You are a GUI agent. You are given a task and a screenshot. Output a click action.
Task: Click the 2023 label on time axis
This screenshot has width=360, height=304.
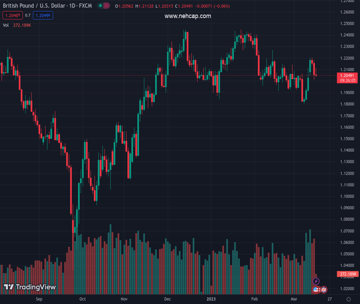click(210, 299)
